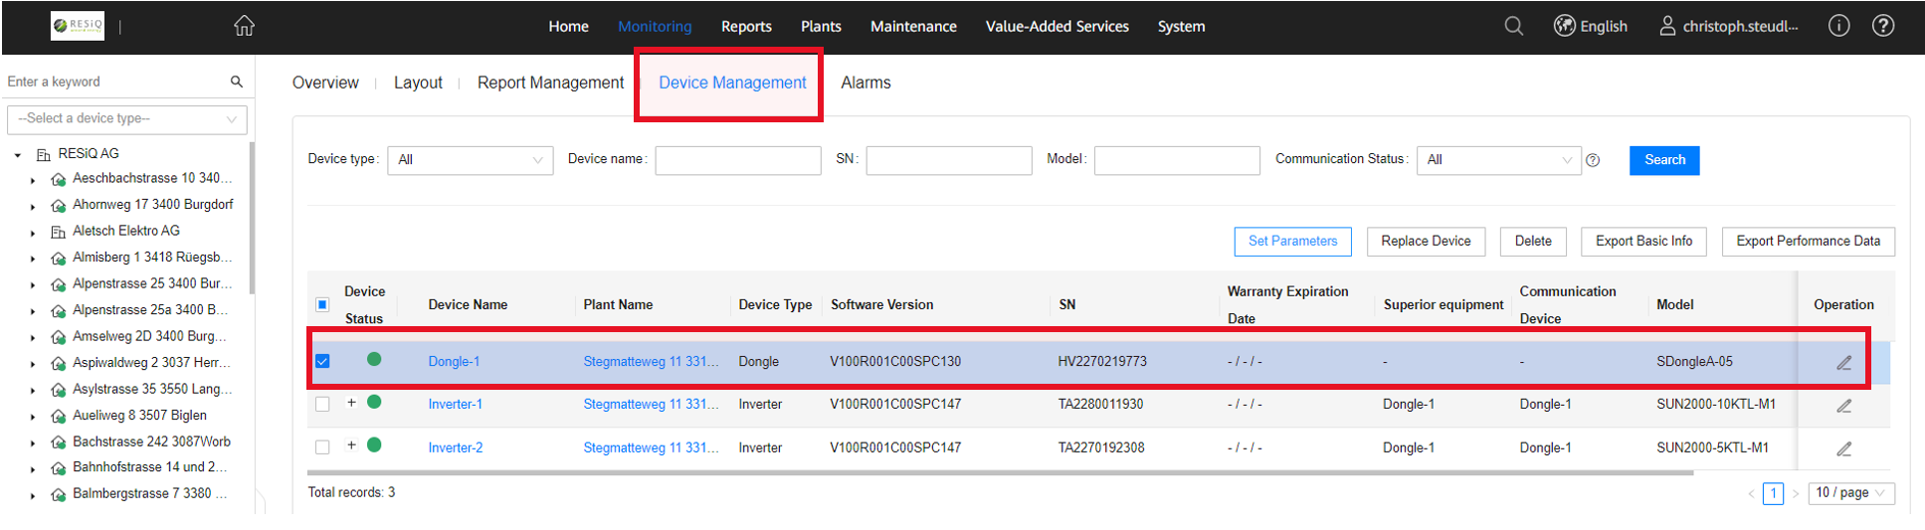Edit Inverter-2 using pencil icon
1925x530 pixels.
pyautogui.click(x=1843, y=448)
